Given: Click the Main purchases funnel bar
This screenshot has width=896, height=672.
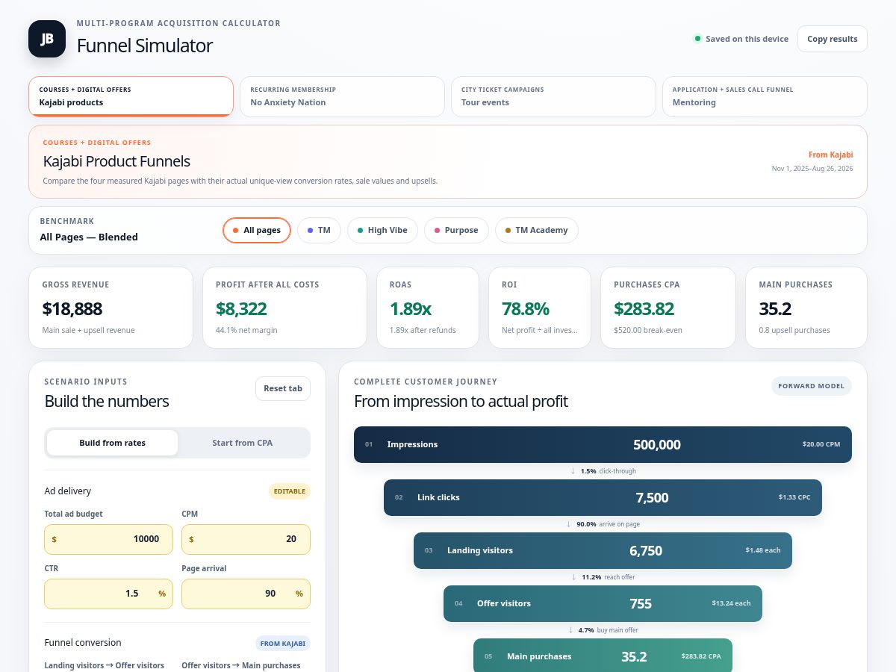Looking at the screenshot, I should pos(603,656).
